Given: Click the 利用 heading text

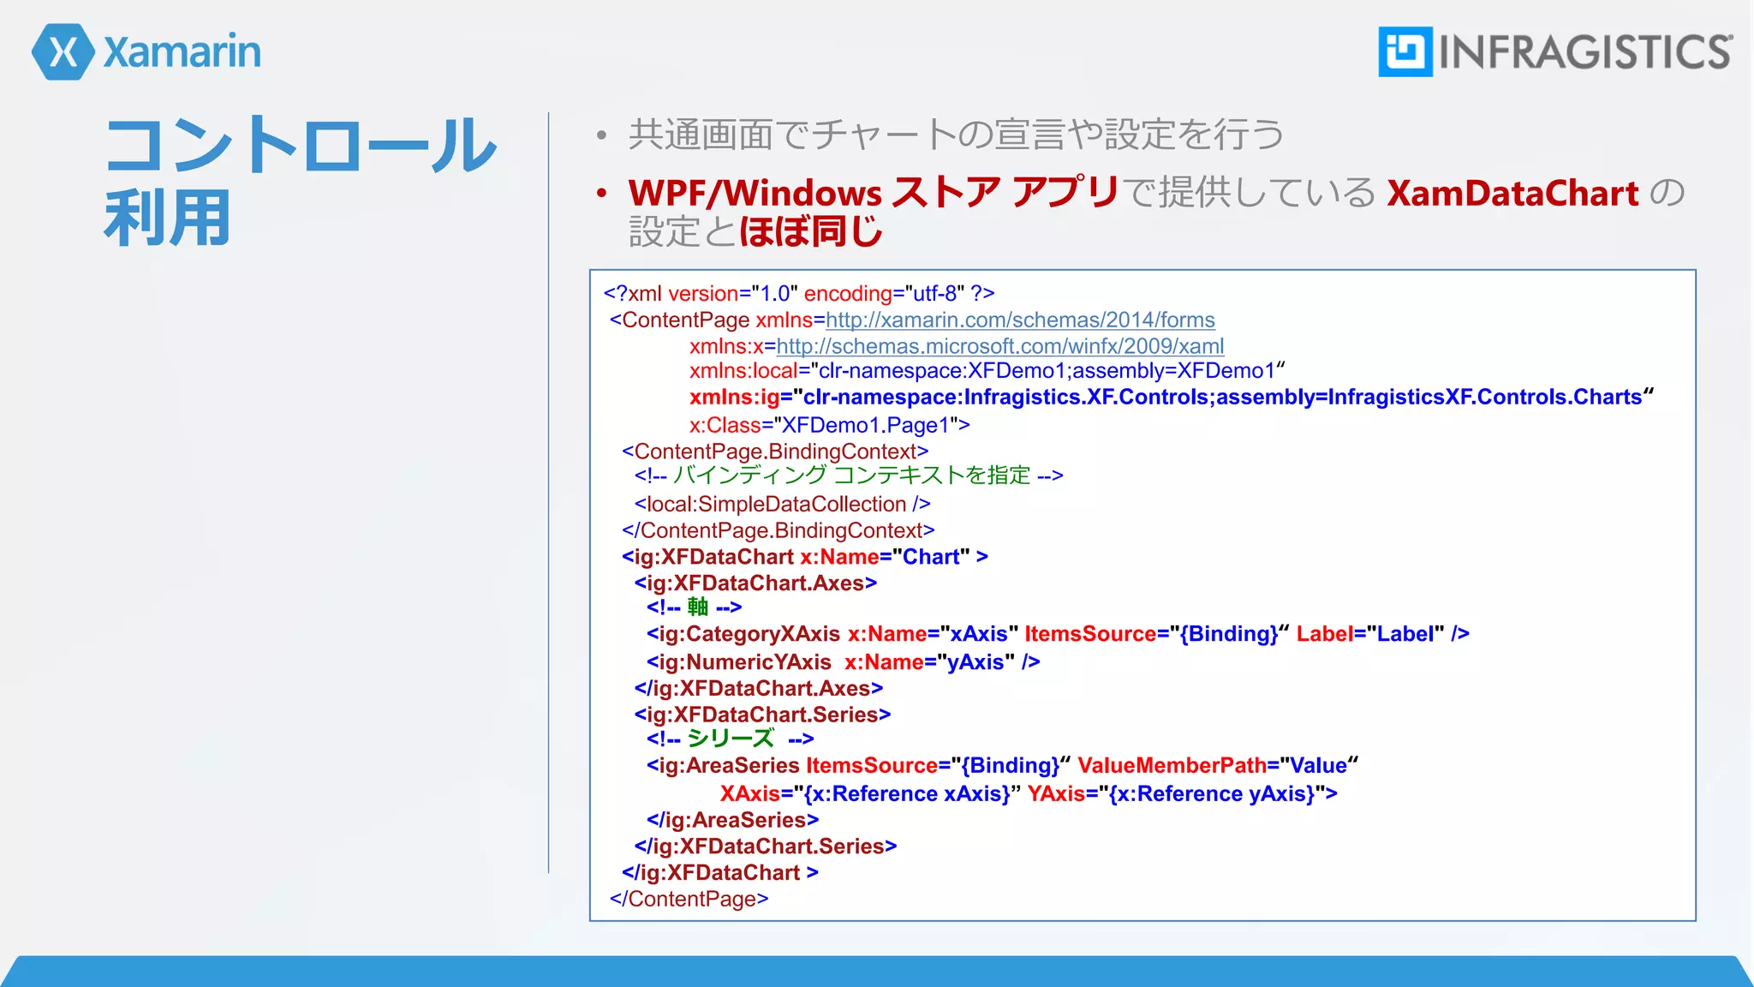Looking at the screenshot, I should (x=168, y=218).
